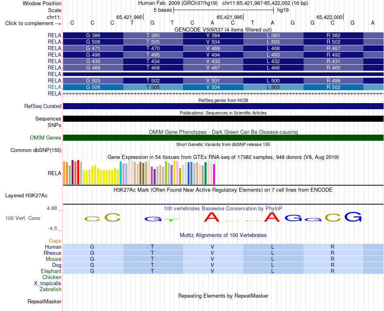Click 'Basewise Conservation by PhyloP' title
Viewport: 384px width, 311px height.
[223, 209]
